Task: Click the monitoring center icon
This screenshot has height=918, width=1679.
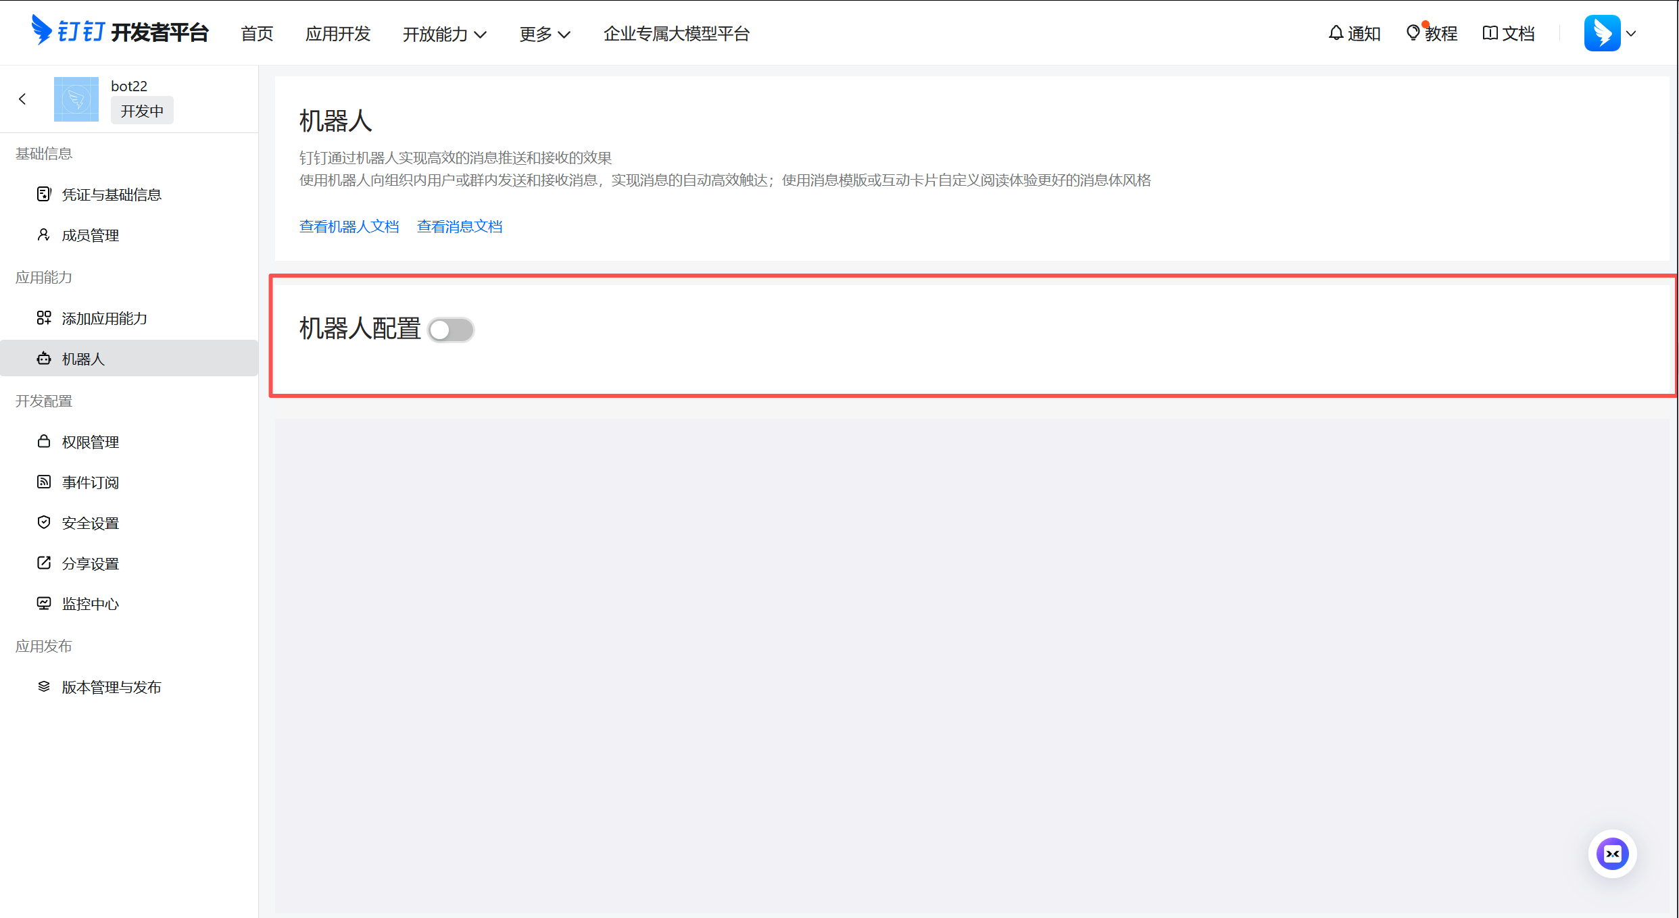Action: click(x=44, y=603)
